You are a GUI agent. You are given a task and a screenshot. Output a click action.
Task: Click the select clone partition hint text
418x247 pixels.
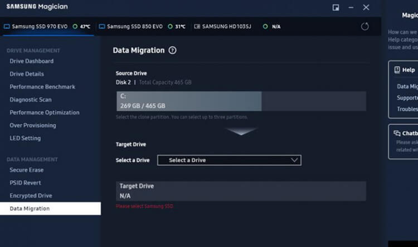click(x=182, y=117)
